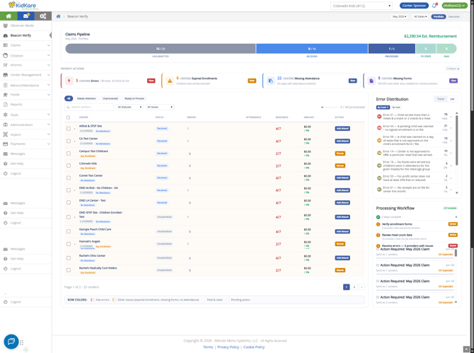Screen dimensions: 474x353
Task: Click the breadcrumb home icon
Action: click(x=58, y=16)
